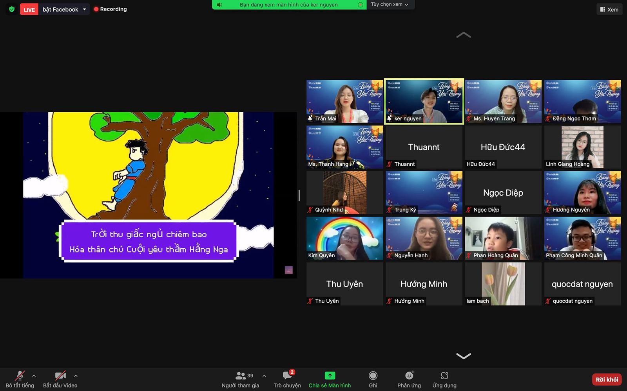Go to previous page of participants
Screen dimensions: 627x391
tap(464, 35)
